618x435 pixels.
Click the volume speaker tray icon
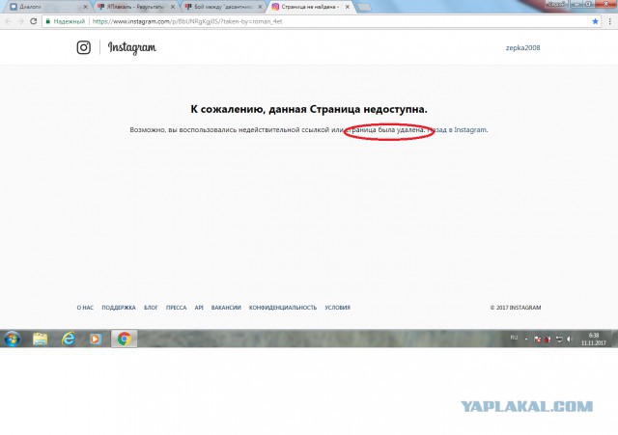point(570,339)
